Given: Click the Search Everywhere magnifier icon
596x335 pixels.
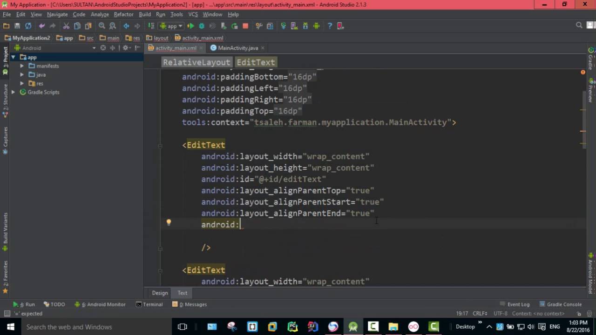Looking at the screenshot, I should [x=579, y=26].
